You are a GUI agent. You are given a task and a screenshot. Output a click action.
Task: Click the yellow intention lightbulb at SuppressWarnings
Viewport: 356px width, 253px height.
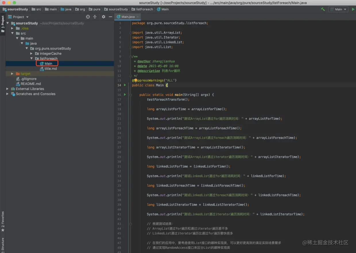coord(136,80)
